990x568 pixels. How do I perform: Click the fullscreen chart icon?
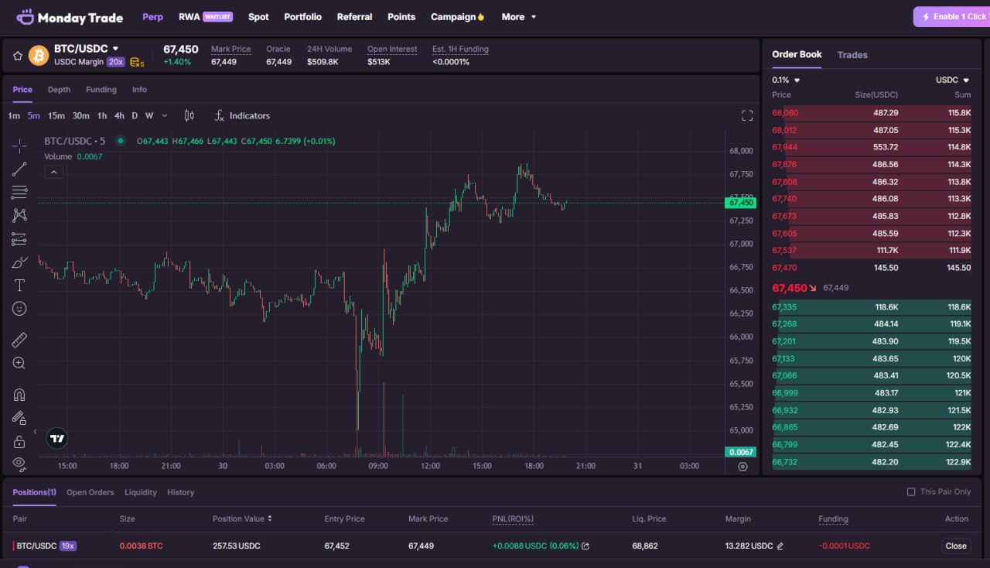tap(746, 115)
